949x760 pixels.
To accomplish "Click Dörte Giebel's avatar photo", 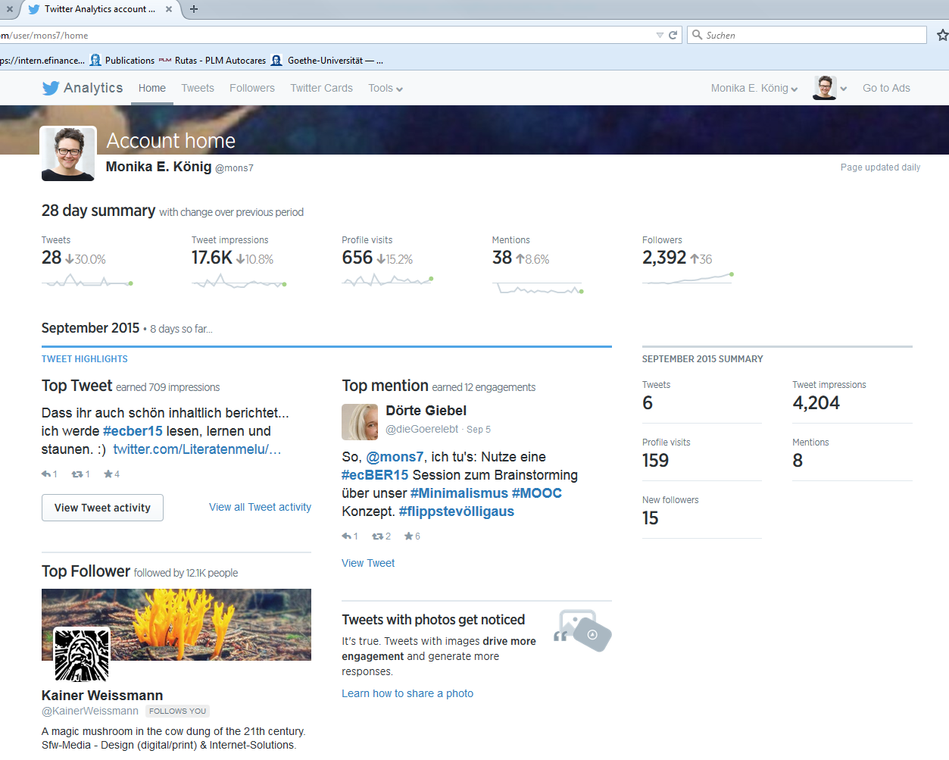I will 360,422.
